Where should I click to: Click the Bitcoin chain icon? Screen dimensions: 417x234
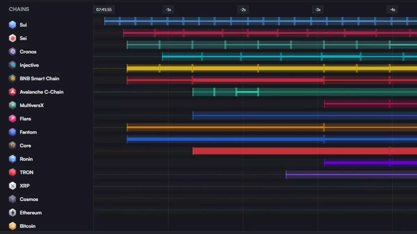tap(13, 226)
